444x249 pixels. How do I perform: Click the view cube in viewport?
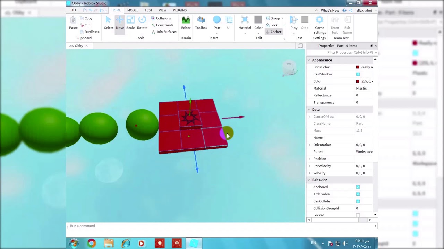pos(289,68)
